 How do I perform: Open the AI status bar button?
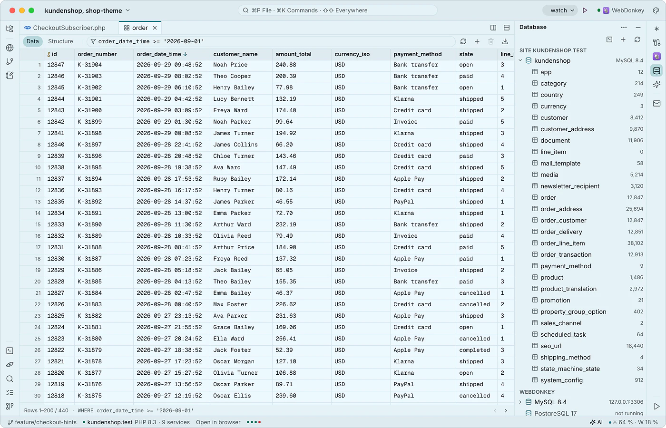click(x=596, y=422)
